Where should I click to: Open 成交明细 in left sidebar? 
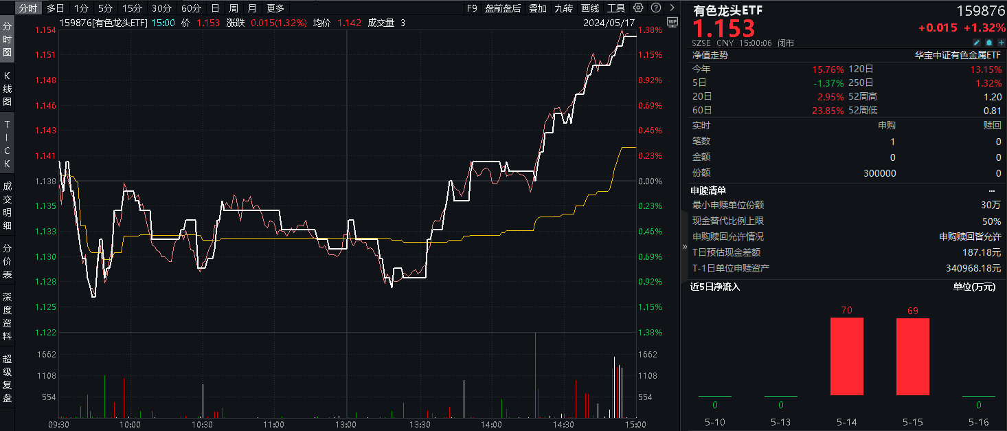[8, 205]
